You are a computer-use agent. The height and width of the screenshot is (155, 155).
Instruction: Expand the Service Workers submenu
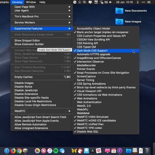click(x=41, y=22)
